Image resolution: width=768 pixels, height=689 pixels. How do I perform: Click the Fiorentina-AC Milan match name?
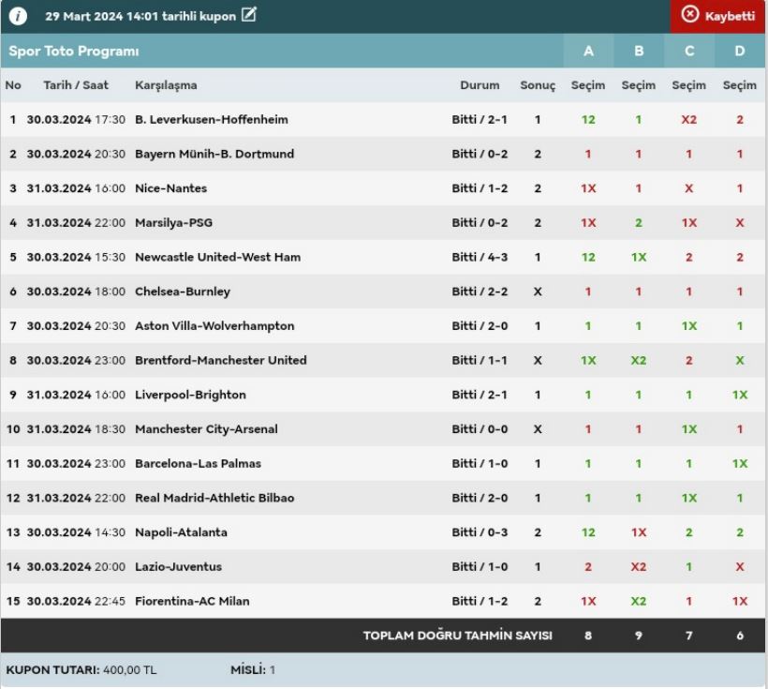(192, 601)
